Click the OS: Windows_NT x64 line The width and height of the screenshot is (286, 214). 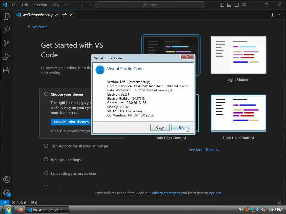point(131,115)
